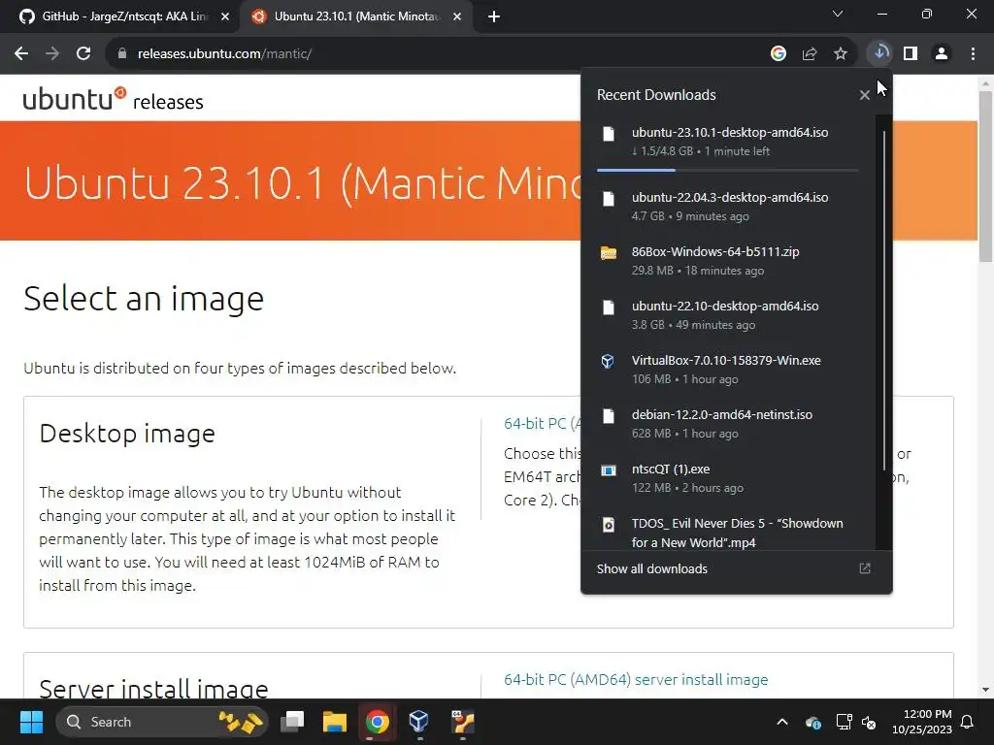Open clock showing 12:00 PM 10/25/2023

[922, 722]
